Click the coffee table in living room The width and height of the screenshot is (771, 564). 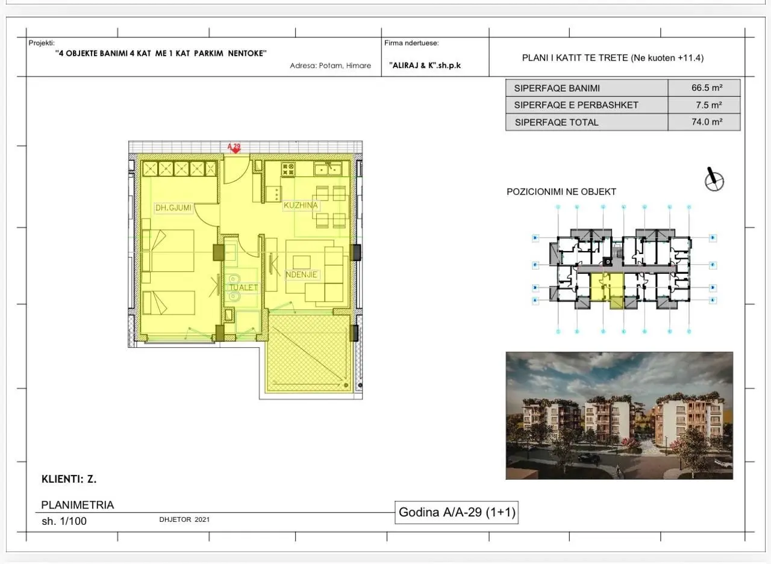(302, 263)
